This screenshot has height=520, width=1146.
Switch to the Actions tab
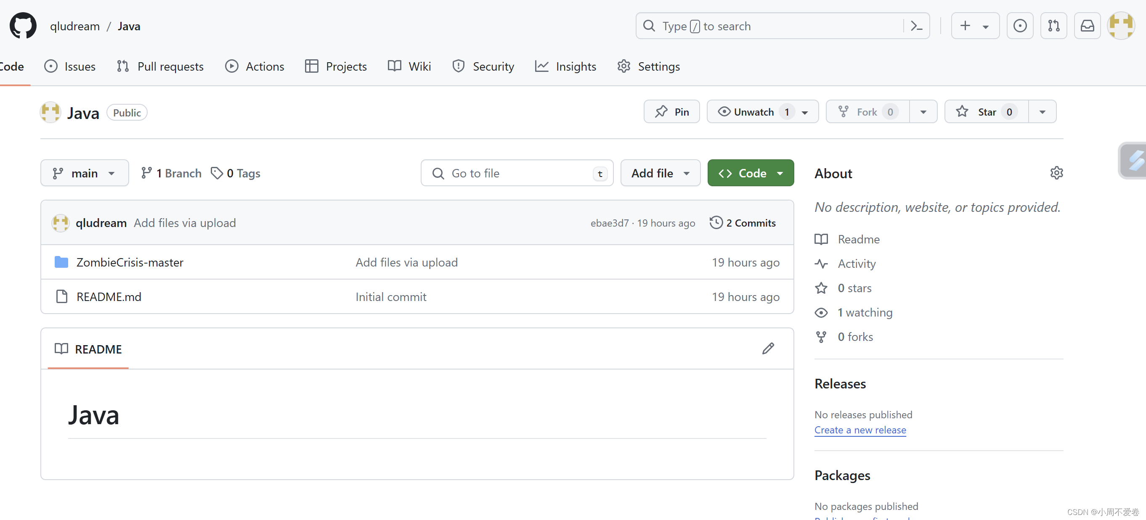click(255, 67)
